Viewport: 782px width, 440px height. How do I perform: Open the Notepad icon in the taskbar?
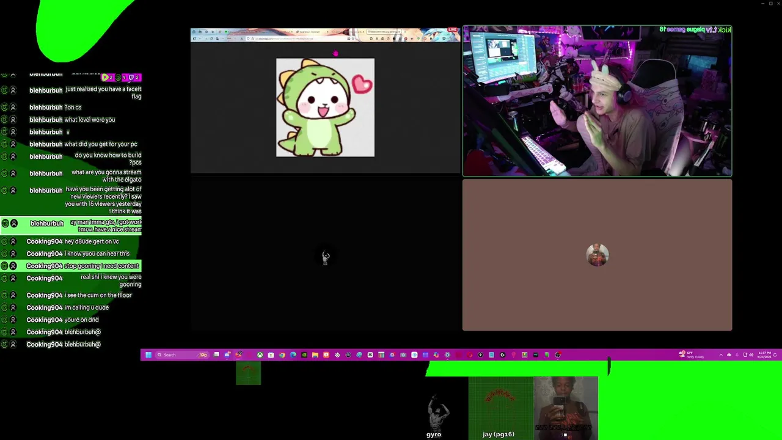click(x=492, y=354)
